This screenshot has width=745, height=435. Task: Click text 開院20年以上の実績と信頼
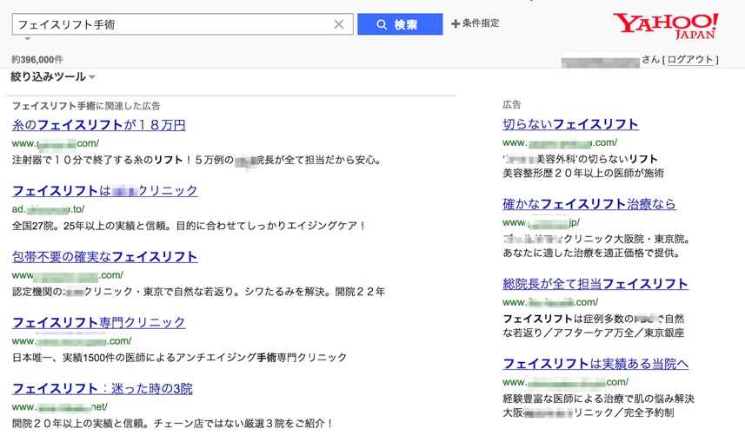[78, 423]
